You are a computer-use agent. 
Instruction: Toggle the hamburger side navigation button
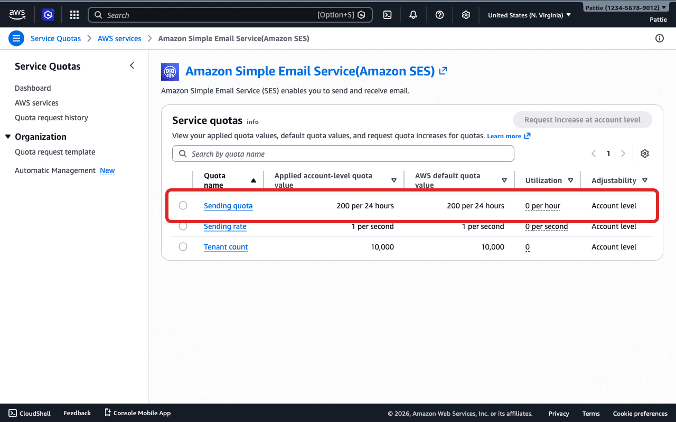pos(16,38)
